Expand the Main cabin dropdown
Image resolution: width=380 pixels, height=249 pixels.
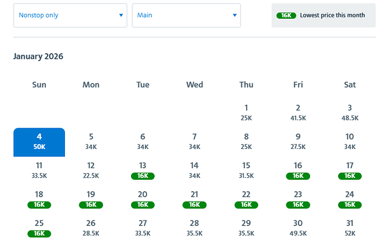click(x=186, y=15)
